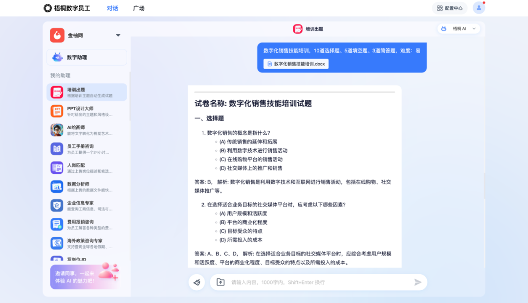528x303 pixels.
Task: Switch to the 对话 tab
Action: pos(112,8)
